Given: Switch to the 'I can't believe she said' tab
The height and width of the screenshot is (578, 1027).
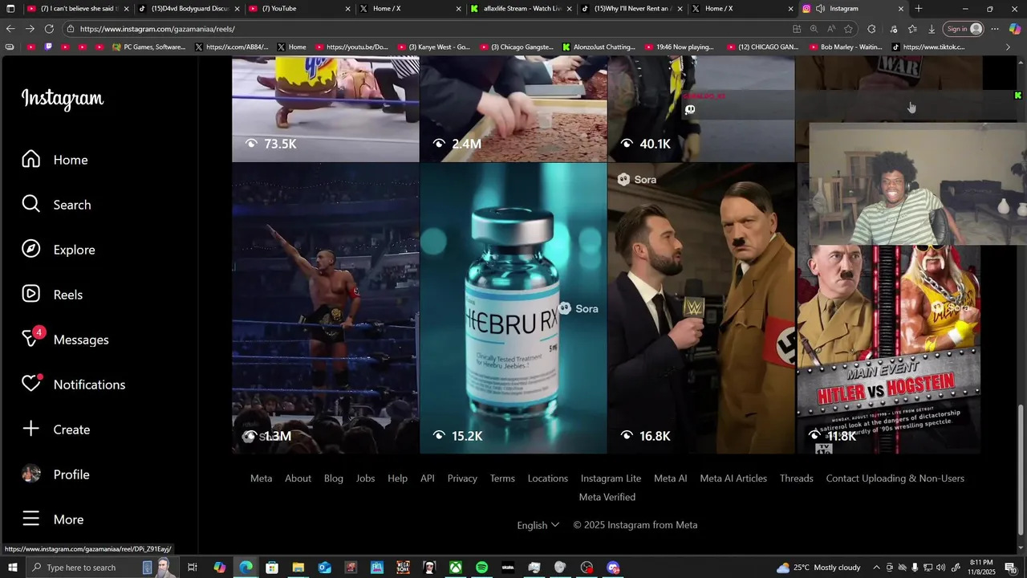Looking at the screenshot, I should pos(78,9).
